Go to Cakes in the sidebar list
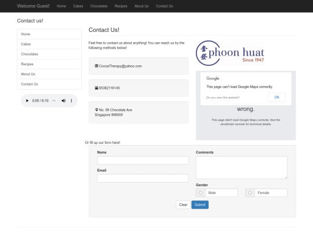Screen dimensions: 313x234 point(49,44)
